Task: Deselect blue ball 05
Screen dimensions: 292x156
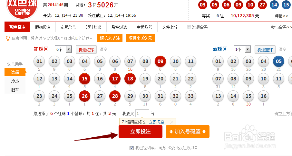Action: click(x=278, y=61)
